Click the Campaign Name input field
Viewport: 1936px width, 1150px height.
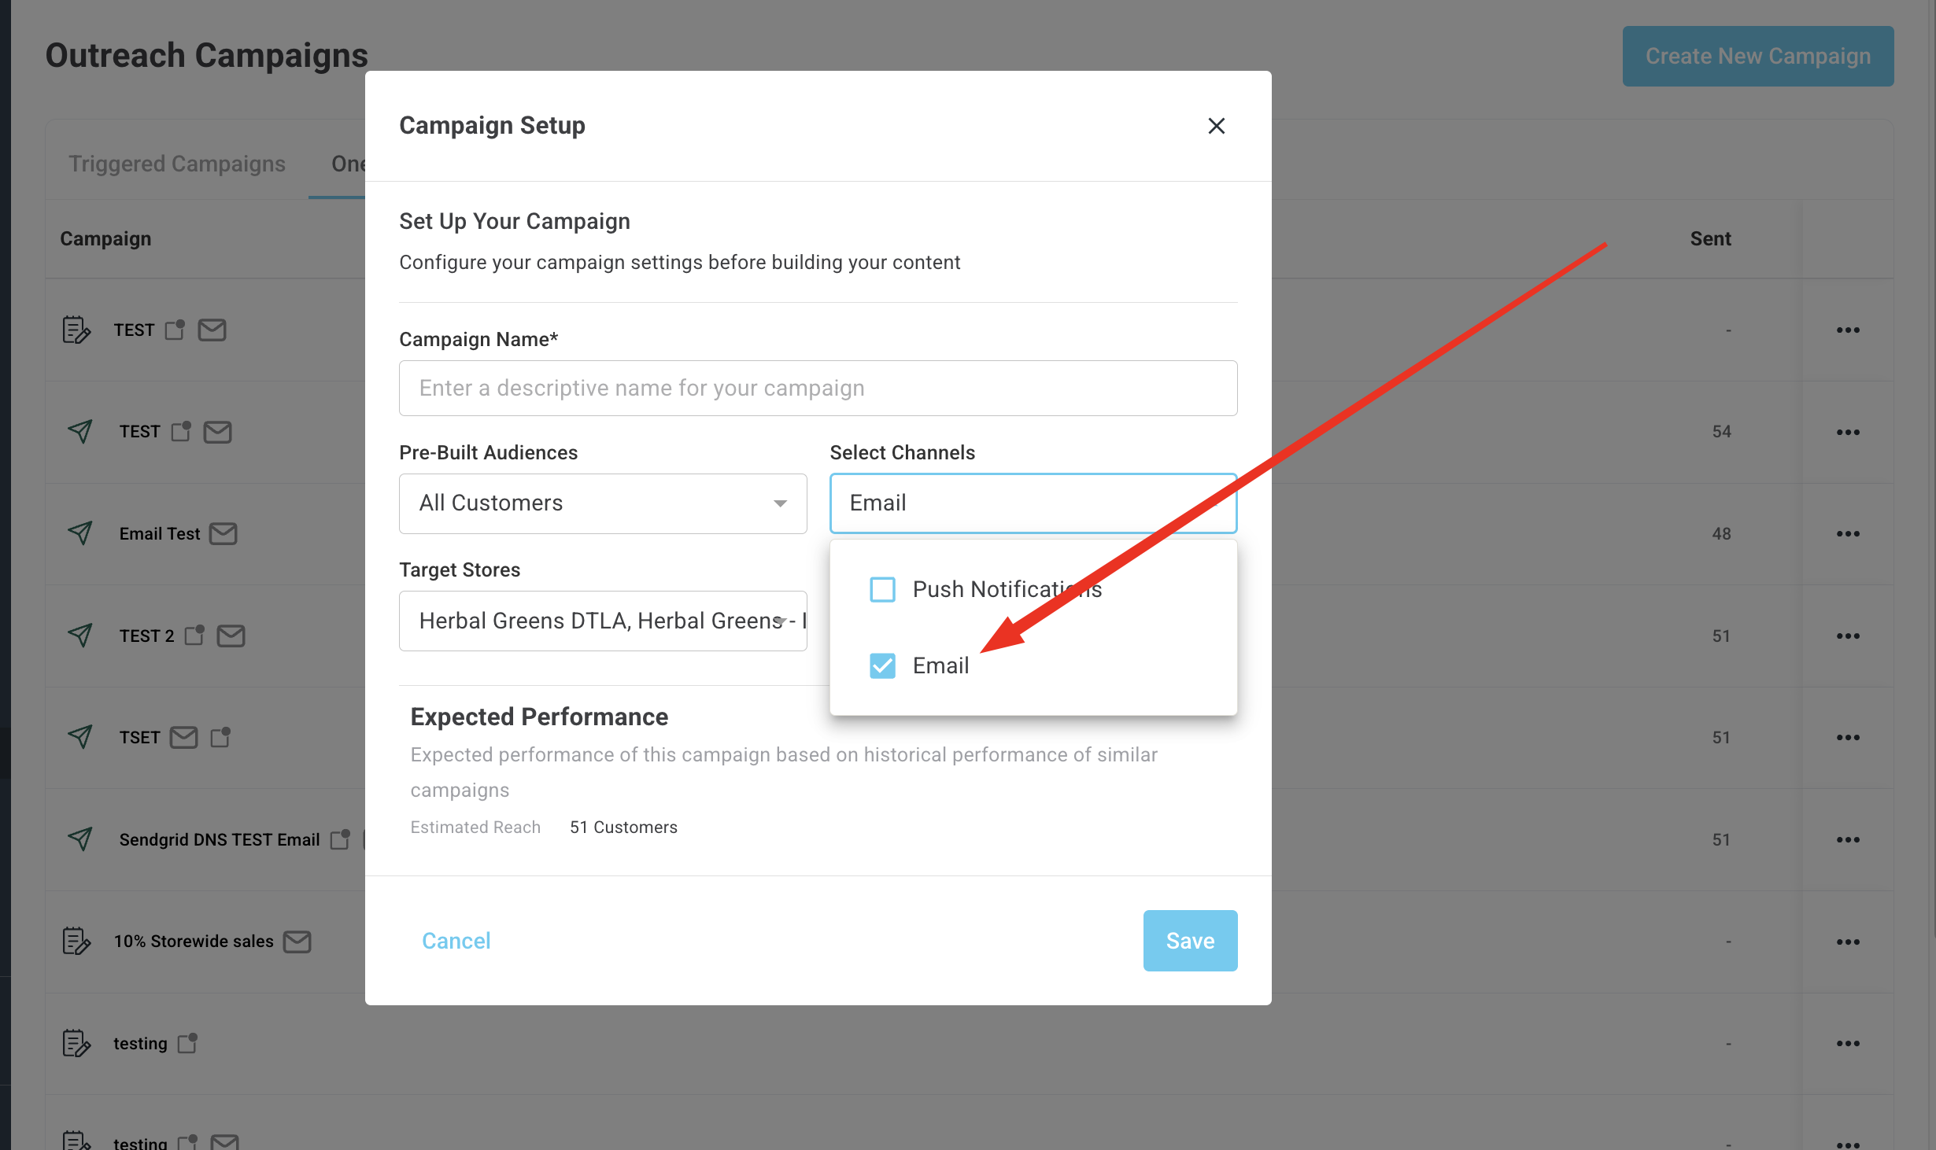coord(818,388)
